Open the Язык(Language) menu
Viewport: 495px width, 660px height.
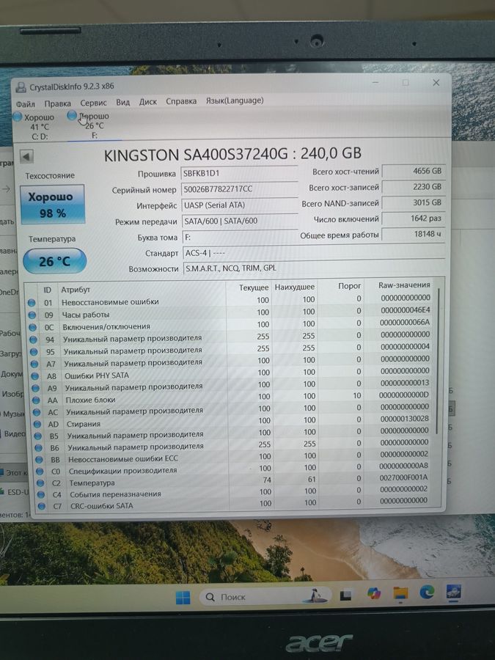[x=234, y=100]
